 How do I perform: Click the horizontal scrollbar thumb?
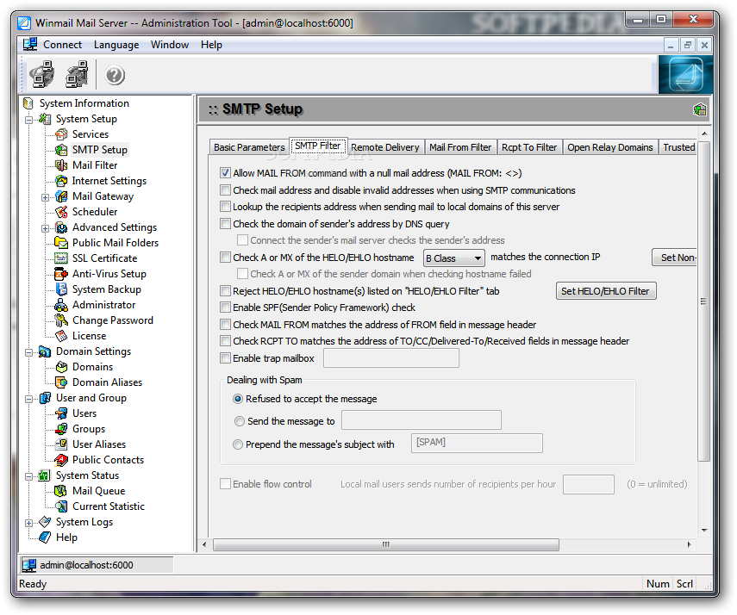(386, 545)
